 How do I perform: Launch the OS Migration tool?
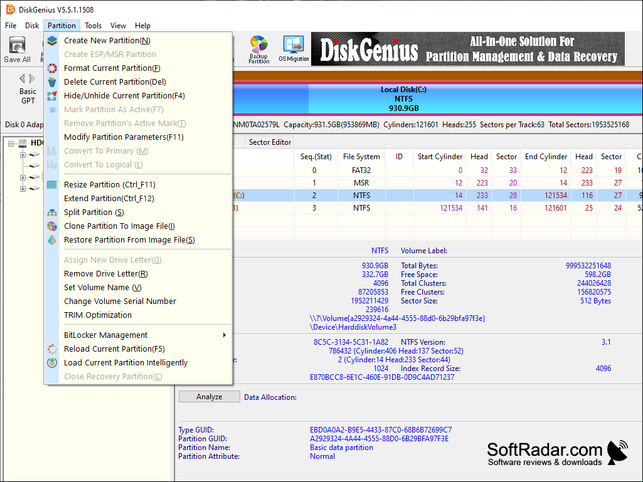[294, 49]
